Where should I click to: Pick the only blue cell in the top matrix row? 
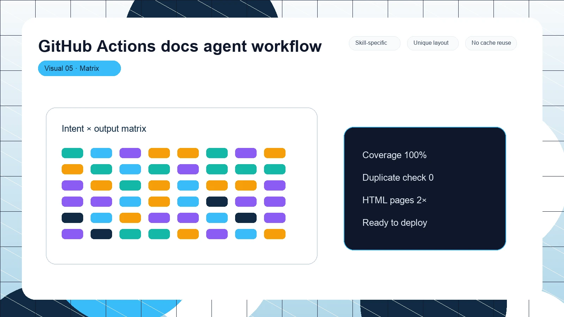click(x=101, y=153)
